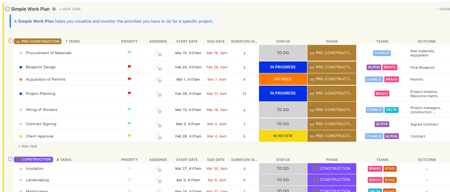This screenshot has height=192, width=450.
Task: Click red priority flag for Blueprint Design
Action: [x=130, y=67]
